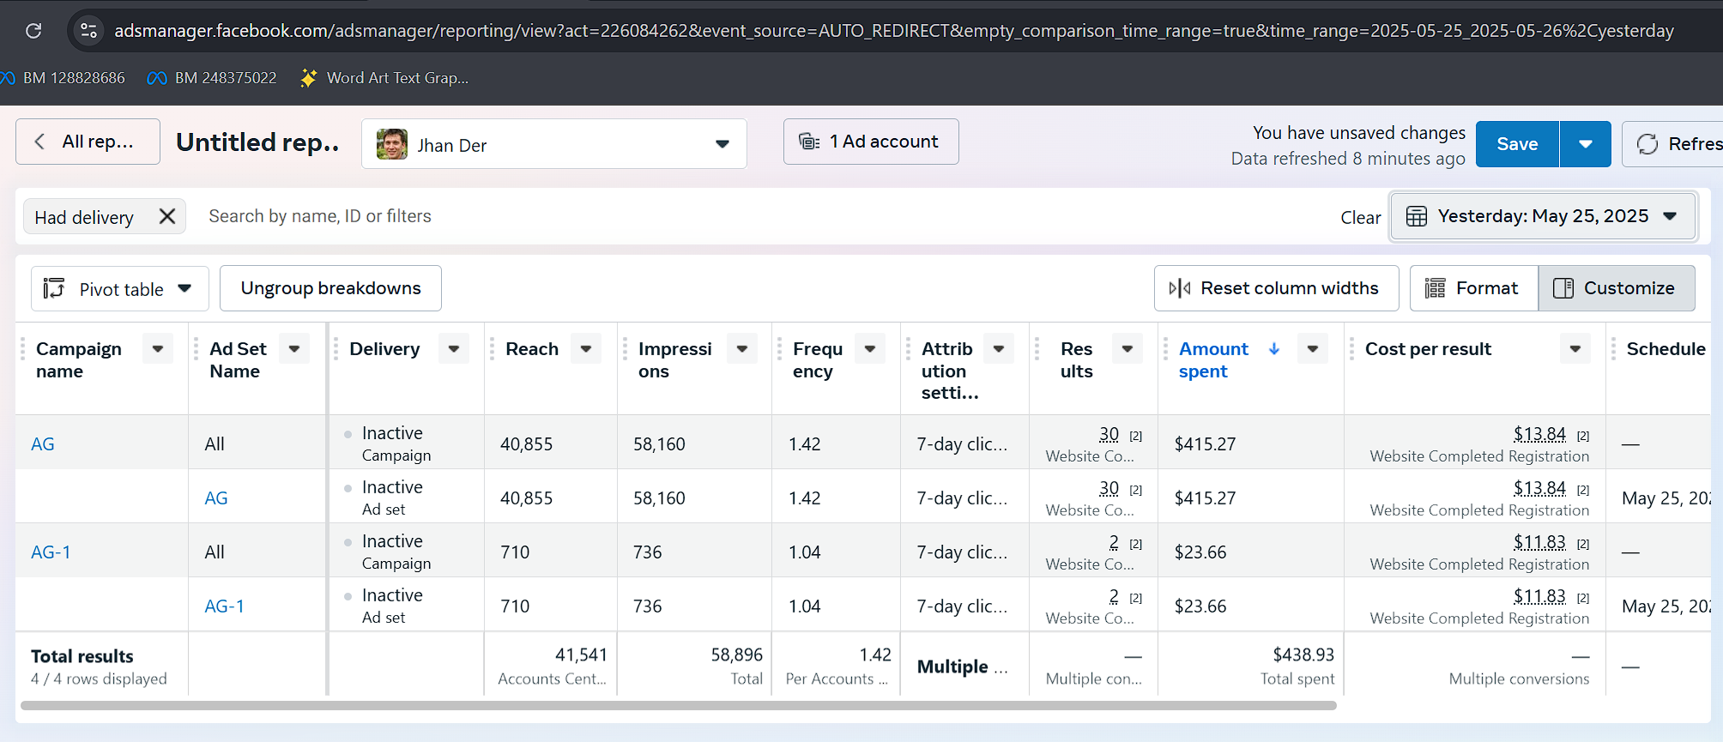Click the browser reload page icon

tap(33, 31)
